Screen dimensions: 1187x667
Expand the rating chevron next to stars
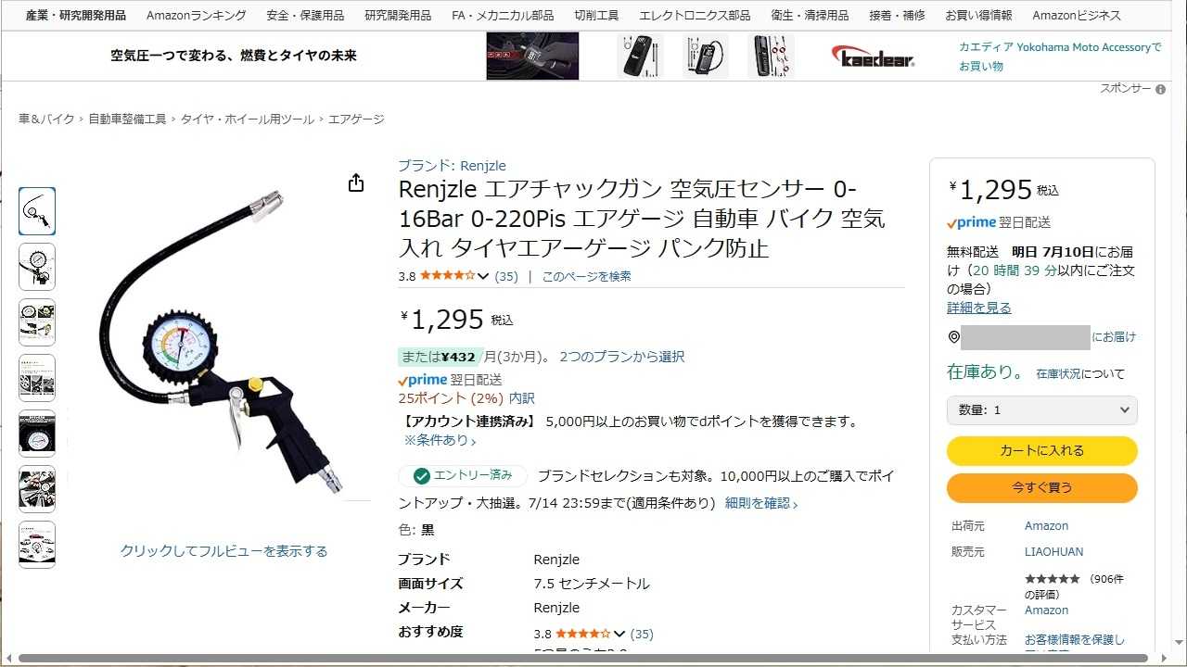tap(483, 276)
